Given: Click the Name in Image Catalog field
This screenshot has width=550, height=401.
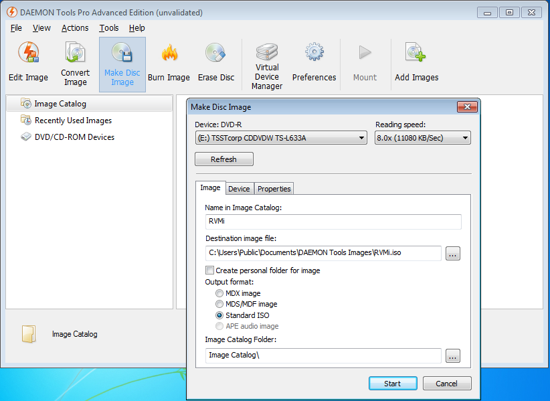Looking at the screenshot, I should click(x=333, y=222).
